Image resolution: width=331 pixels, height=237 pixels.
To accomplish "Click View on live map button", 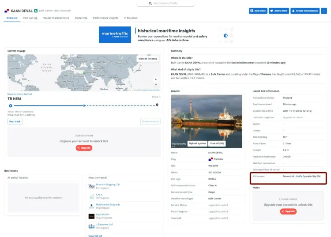I will click(147, 59).
